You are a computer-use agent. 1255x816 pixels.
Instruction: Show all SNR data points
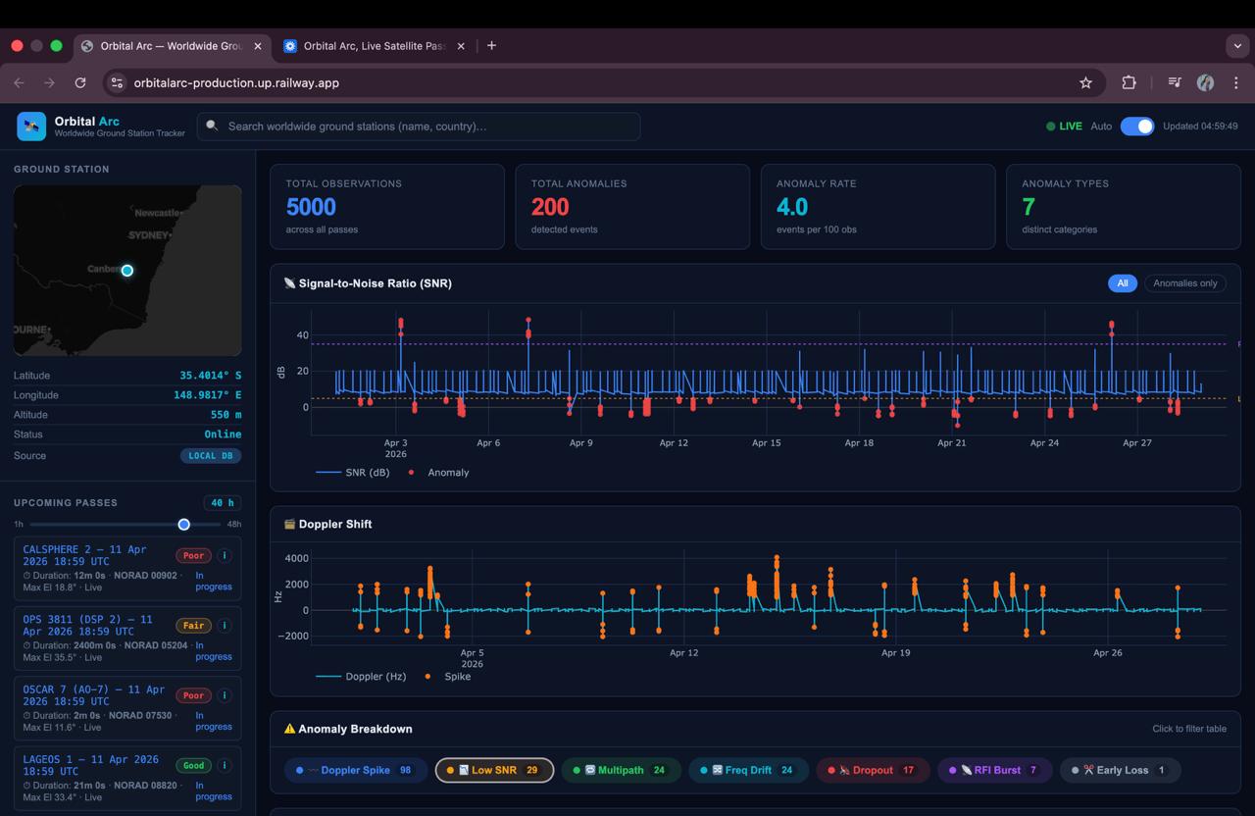tap(1123, 282)
